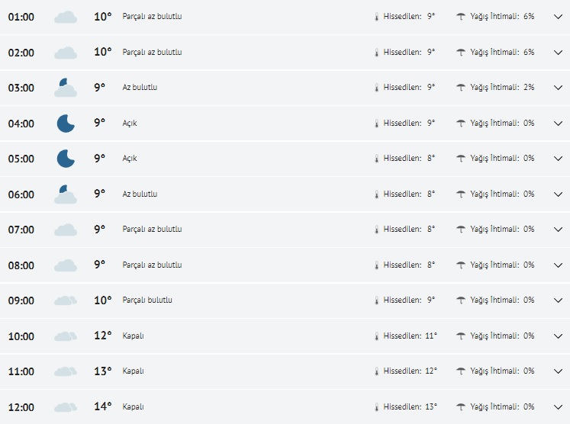Open details chevron for 08:00
The width and height of the screenshot is (570, 424).
coord(558,265)
